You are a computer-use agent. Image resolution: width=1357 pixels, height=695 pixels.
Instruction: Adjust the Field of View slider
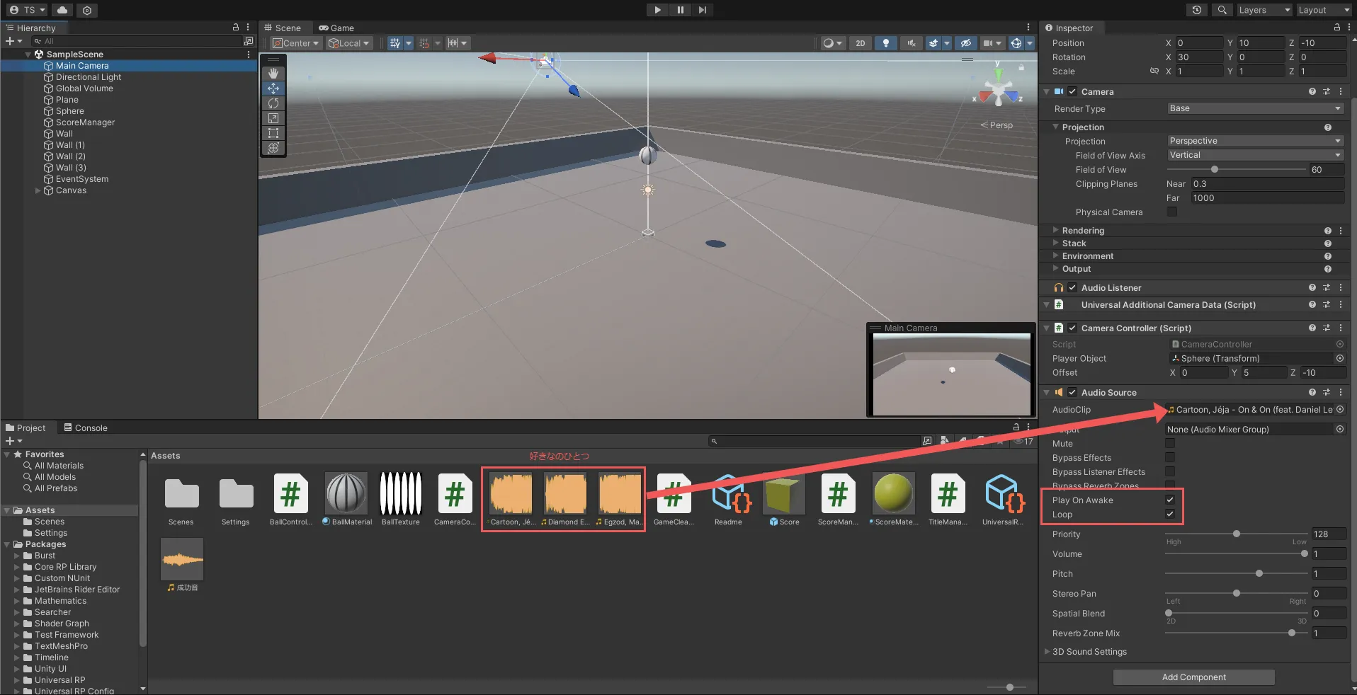1215,170
